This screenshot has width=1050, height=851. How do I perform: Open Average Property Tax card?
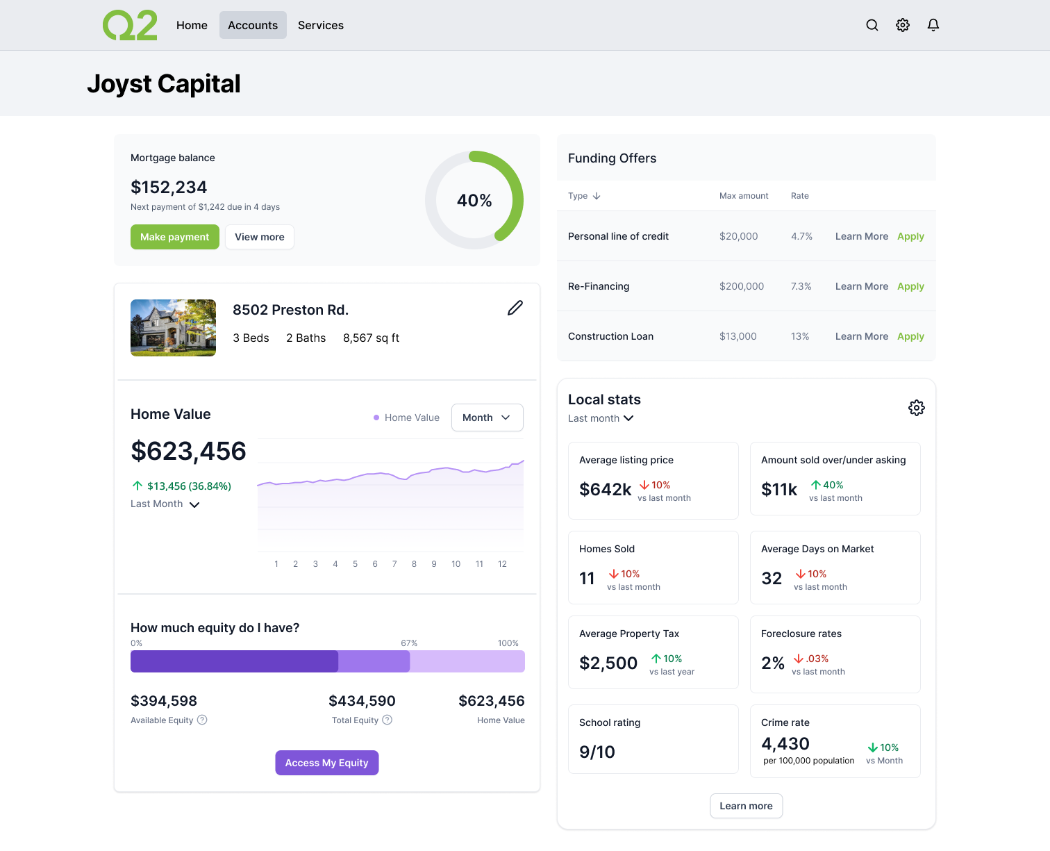click(x=653, y=652)
